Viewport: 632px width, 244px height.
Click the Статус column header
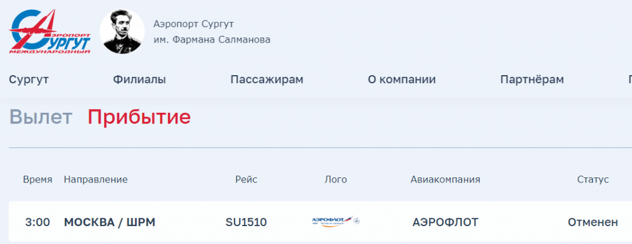pos(593,179)
